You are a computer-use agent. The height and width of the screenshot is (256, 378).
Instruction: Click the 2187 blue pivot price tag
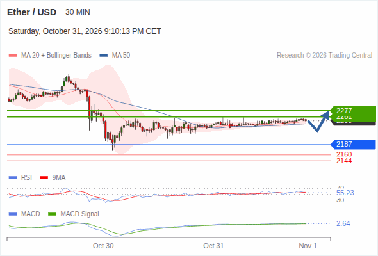pyautogui.click(x=353, y=144)
